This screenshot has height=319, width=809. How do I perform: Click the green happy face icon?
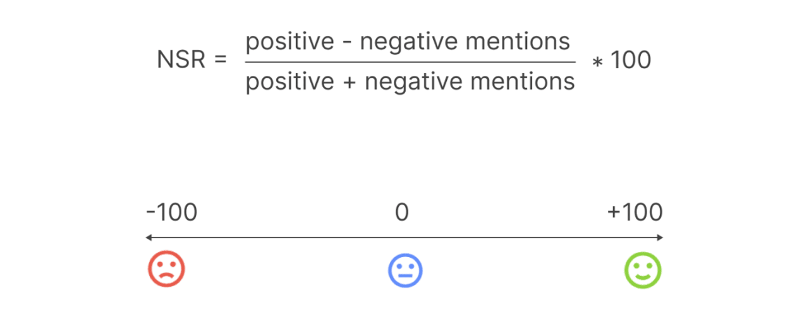point(643,270)
